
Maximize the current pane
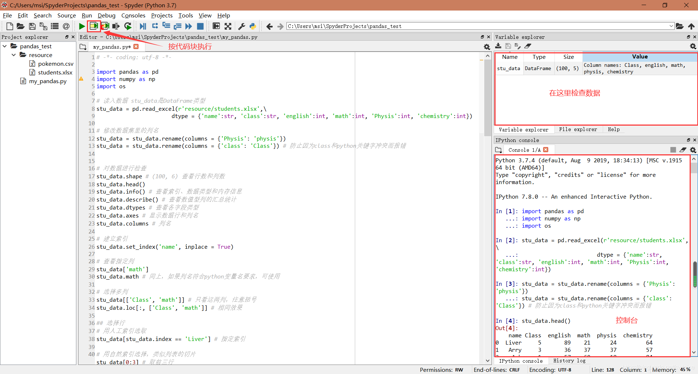click(x=216, y=26)
